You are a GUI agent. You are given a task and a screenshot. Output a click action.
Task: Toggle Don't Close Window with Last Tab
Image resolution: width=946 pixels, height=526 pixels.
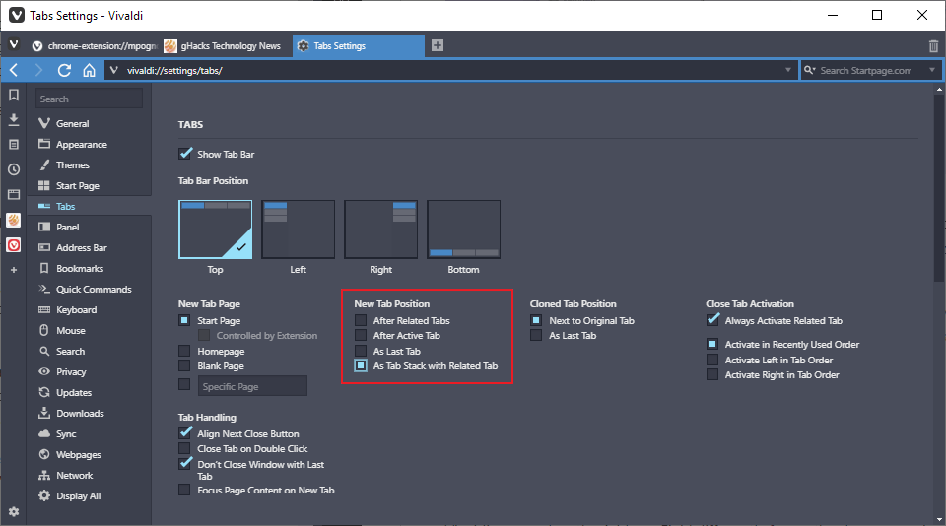(185, 464)
